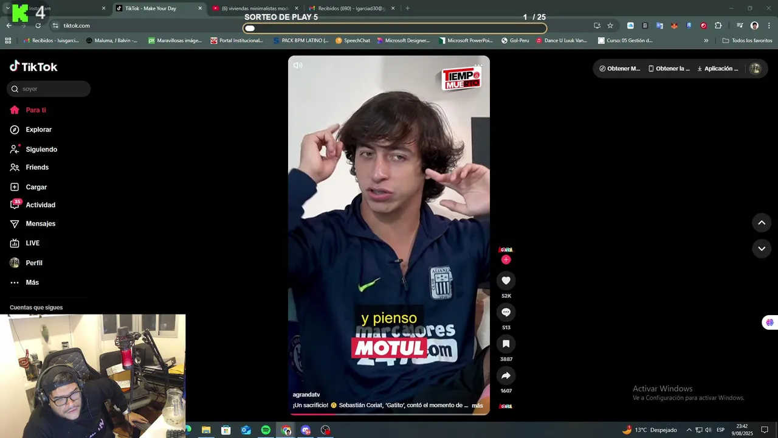Viewport: 778px width, 438px height.
Task: Open Chrome profile avatar
Action: (x=754, y=26)
